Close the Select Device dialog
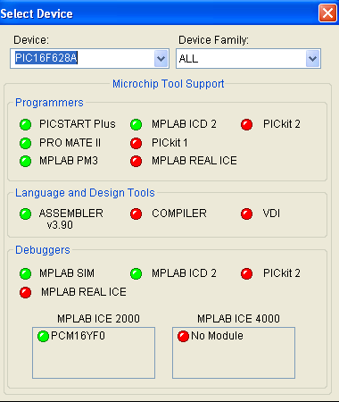 [327, 13]
